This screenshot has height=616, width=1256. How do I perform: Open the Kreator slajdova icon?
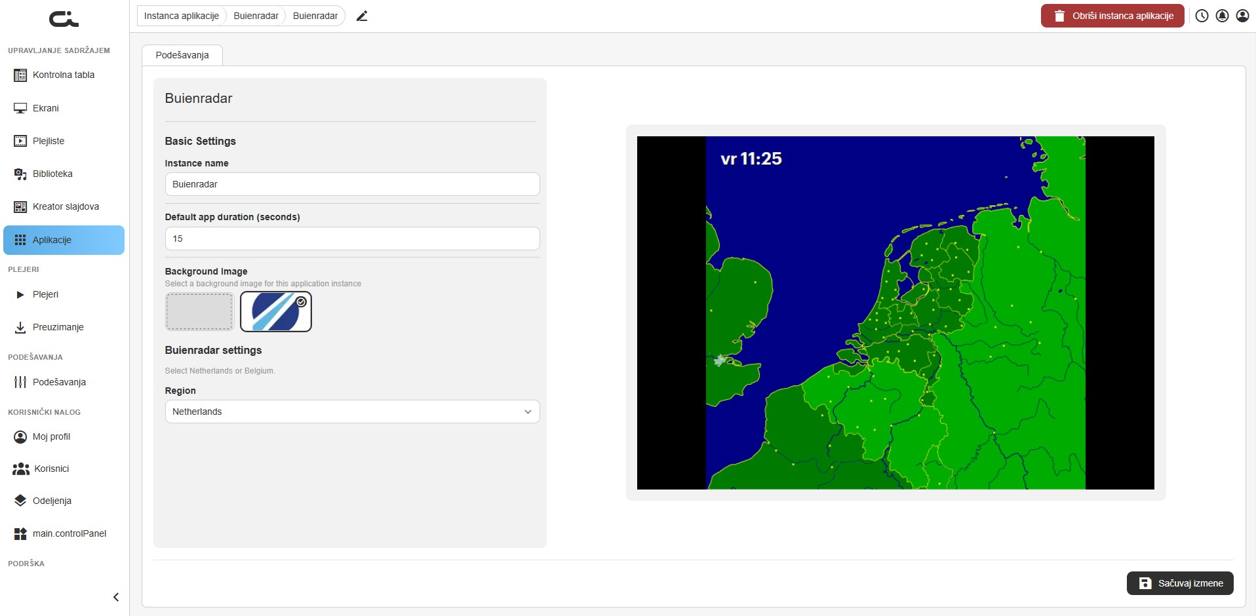[x=20, y=206]
